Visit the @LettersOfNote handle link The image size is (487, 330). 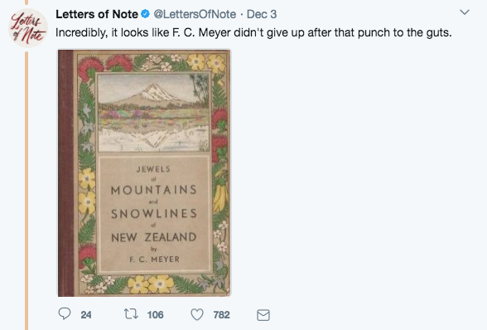[195, 14]
